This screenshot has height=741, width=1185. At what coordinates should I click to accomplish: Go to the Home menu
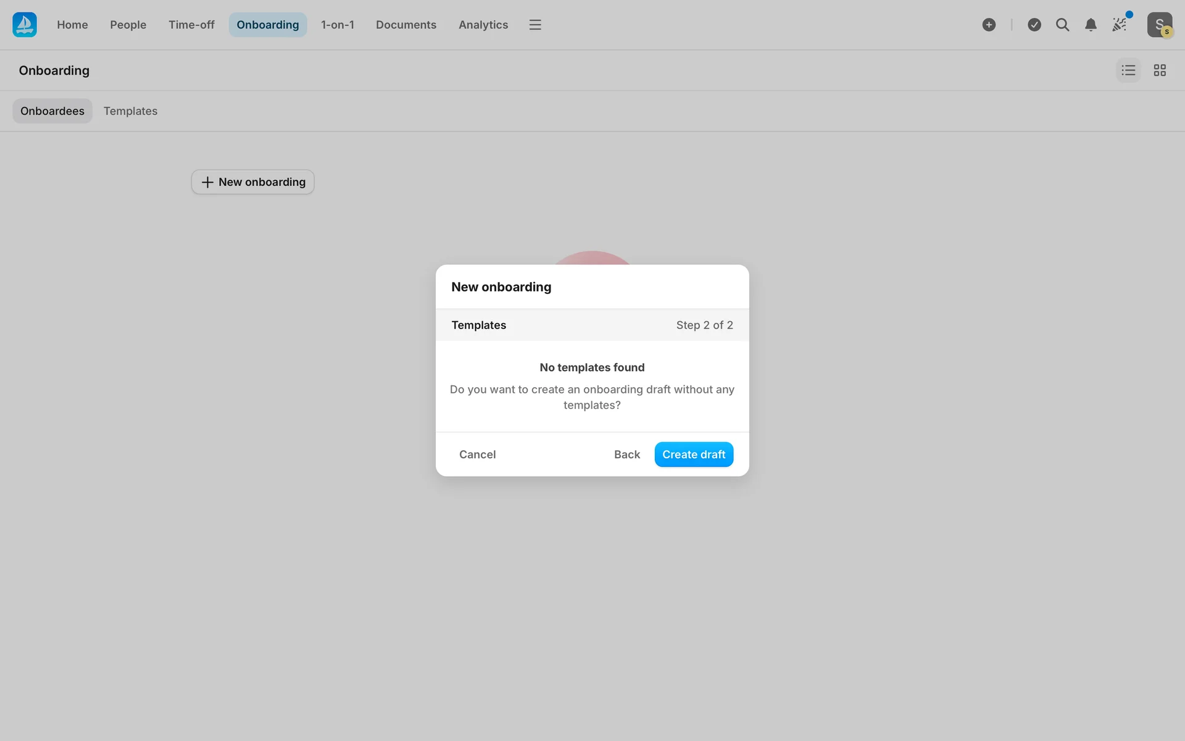[x=72, y=25]
